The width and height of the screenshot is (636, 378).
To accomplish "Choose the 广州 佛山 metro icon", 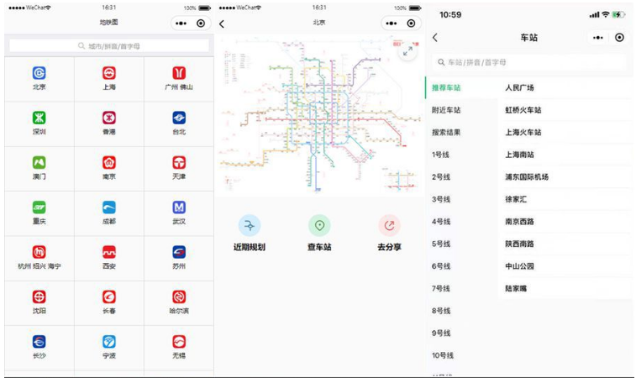I will click(x=179, y=74).
